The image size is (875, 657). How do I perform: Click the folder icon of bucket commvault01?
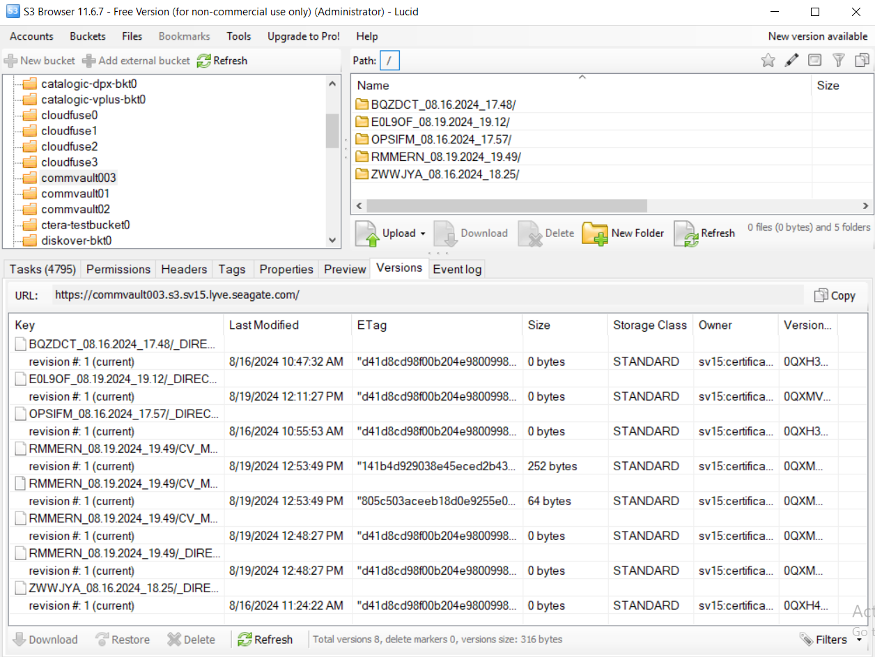tap(29, 194)
